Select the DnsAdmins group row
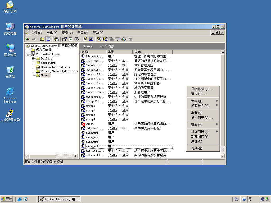271x203 pixels. click(x=127, y=66)
